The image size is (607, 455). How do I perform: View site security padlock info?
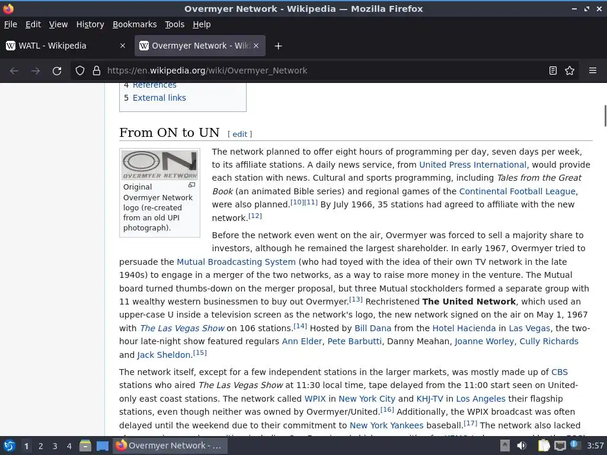pos(97,71)
